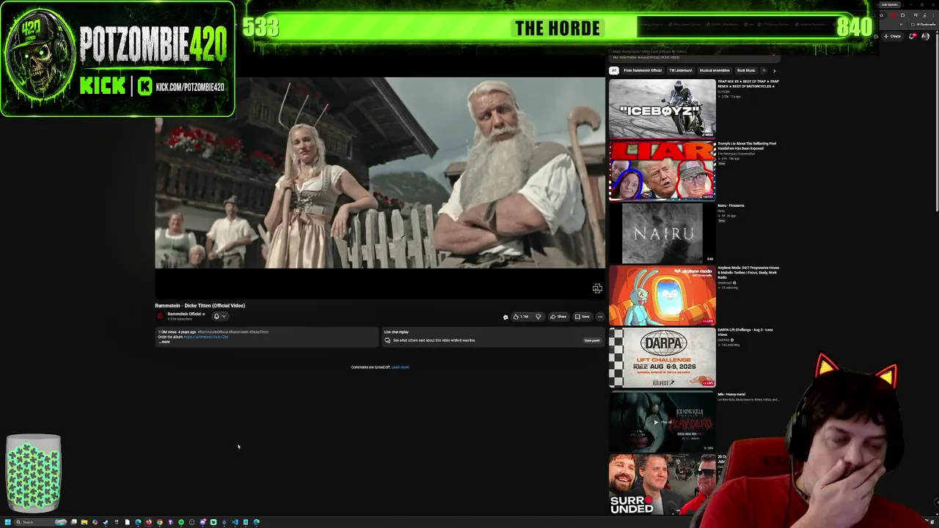Viewport: 939px width, 528px height.
Task: Save the video to a playlist
Action: (582, 317)
